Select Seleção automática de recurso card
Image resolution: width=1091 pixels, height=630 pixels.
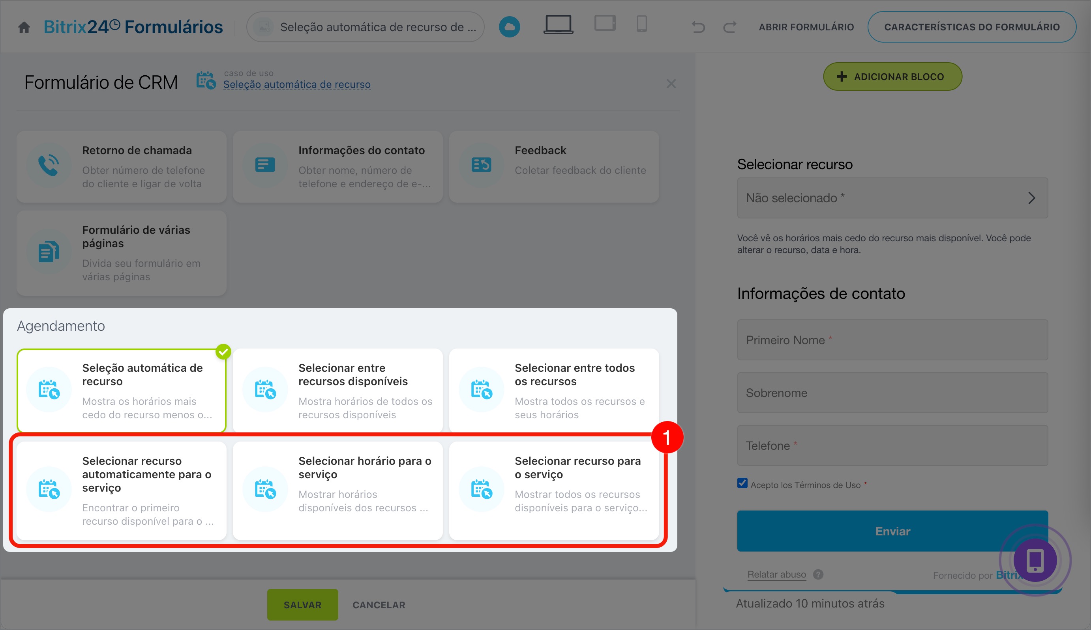[121, 390]
